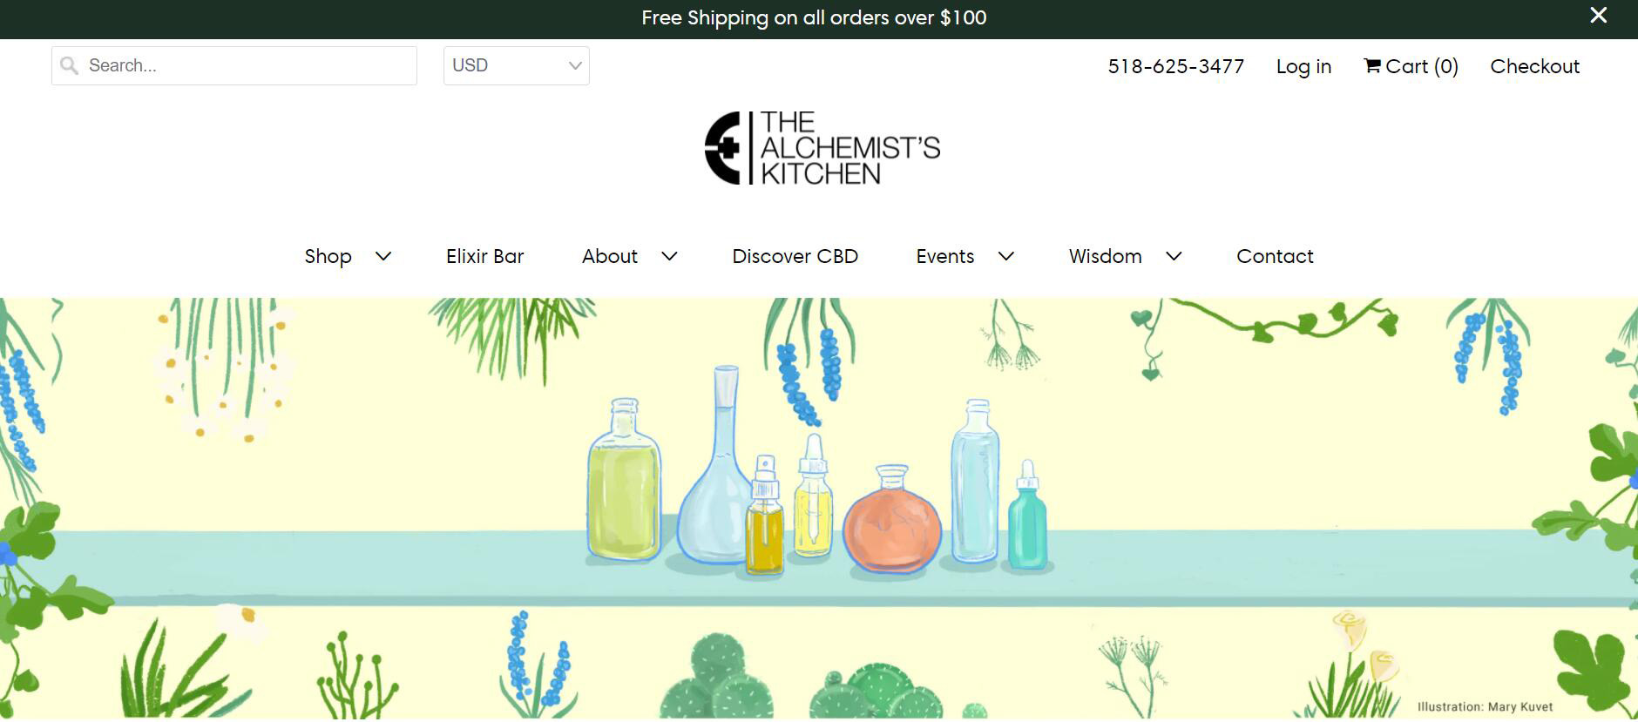Screen dimensions: 1638x722
Task: Expand the Wisdom menu chevron
Action: [1174, 257]
